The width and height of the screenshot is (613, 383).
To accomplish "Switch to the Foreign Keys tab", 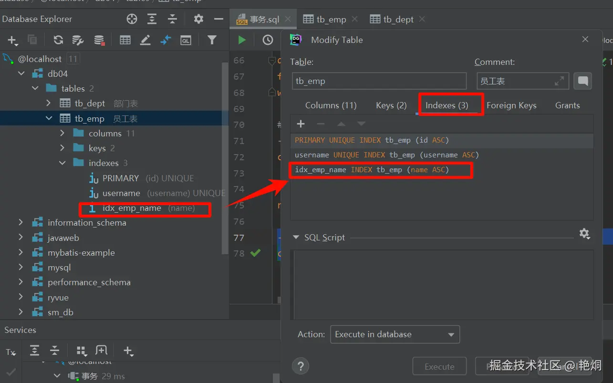I will coord(511,105).
